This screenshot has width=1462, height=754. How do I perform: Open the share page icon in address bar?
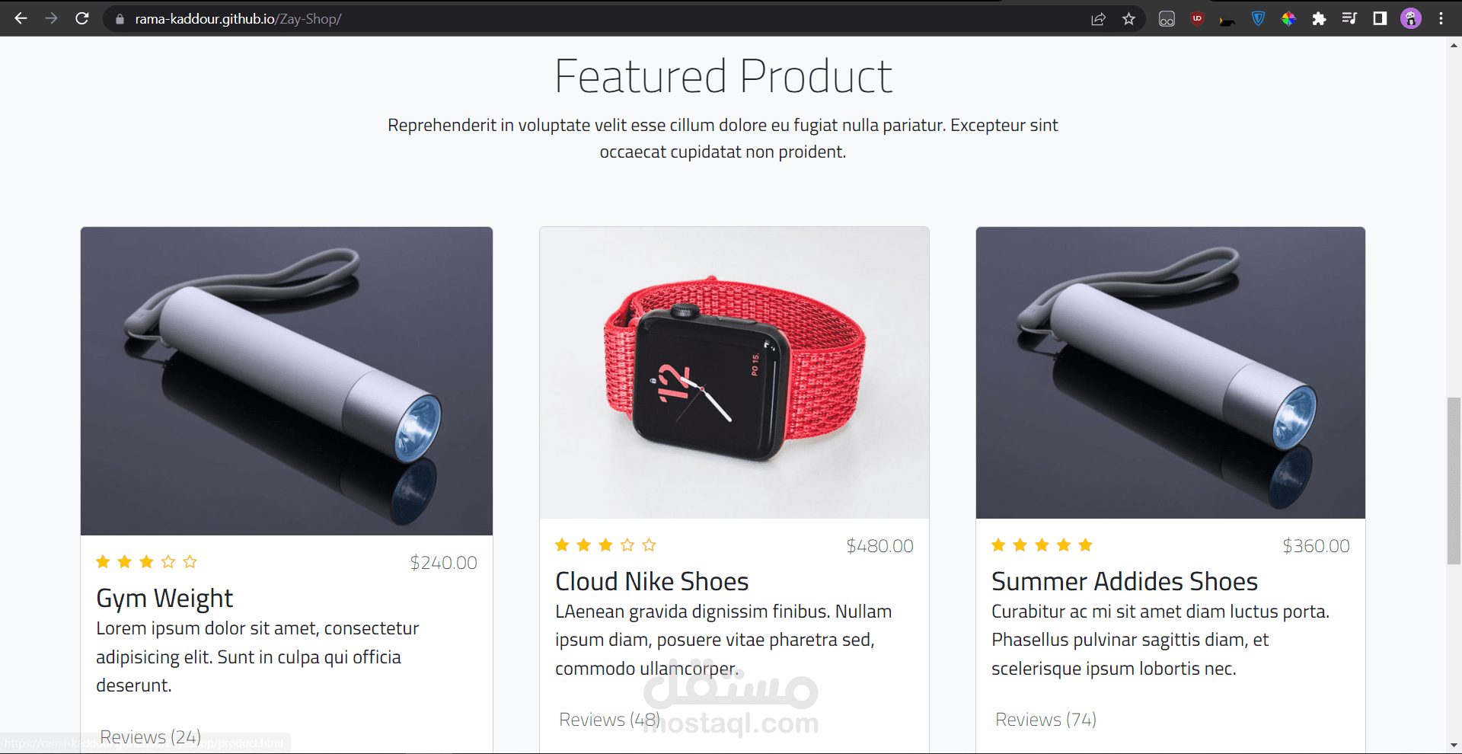coord(1098,19)
